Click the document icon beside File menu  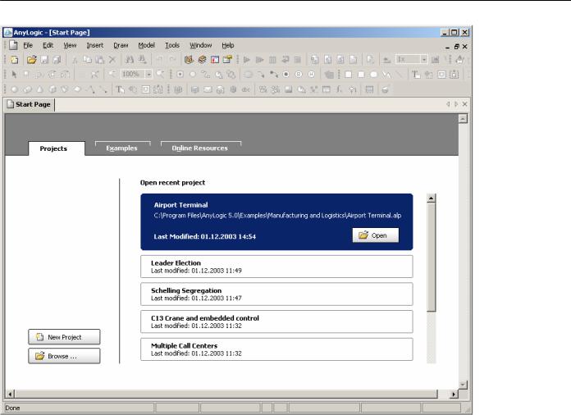(x=13, y=45)
